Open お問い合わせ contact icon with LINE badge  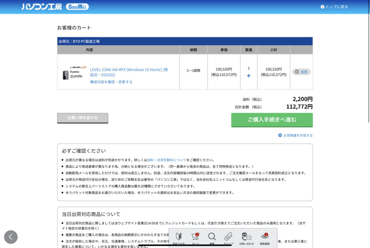pyautogui.click(x=247, y=237)
